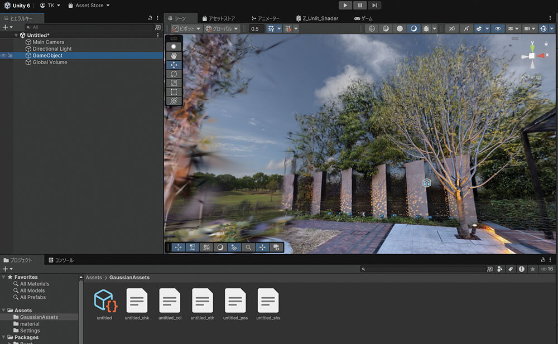Select the Rect transform tool
The image size is (558, 344).
click(174, 92)
